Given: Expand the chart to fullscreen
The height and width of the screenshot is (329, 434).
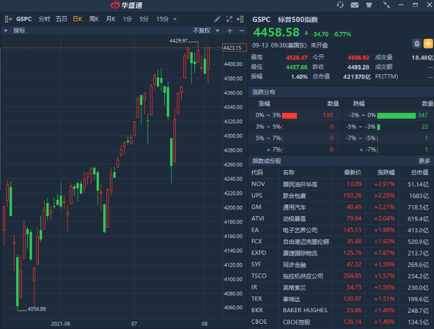Looking at the screenshot, I should 229,19.
